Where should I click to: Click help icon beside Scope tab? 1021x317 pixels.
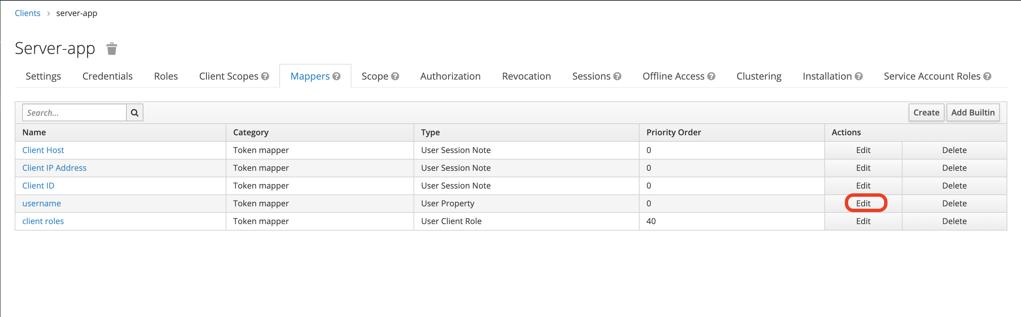point(395,76)
